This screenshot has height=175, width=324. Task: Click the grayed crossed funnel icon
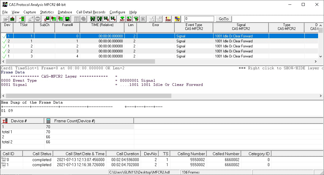coord(143,19)
